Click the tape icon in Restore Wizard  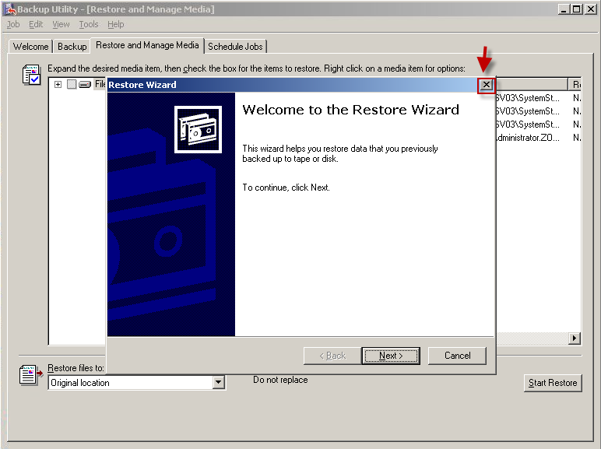199,129
